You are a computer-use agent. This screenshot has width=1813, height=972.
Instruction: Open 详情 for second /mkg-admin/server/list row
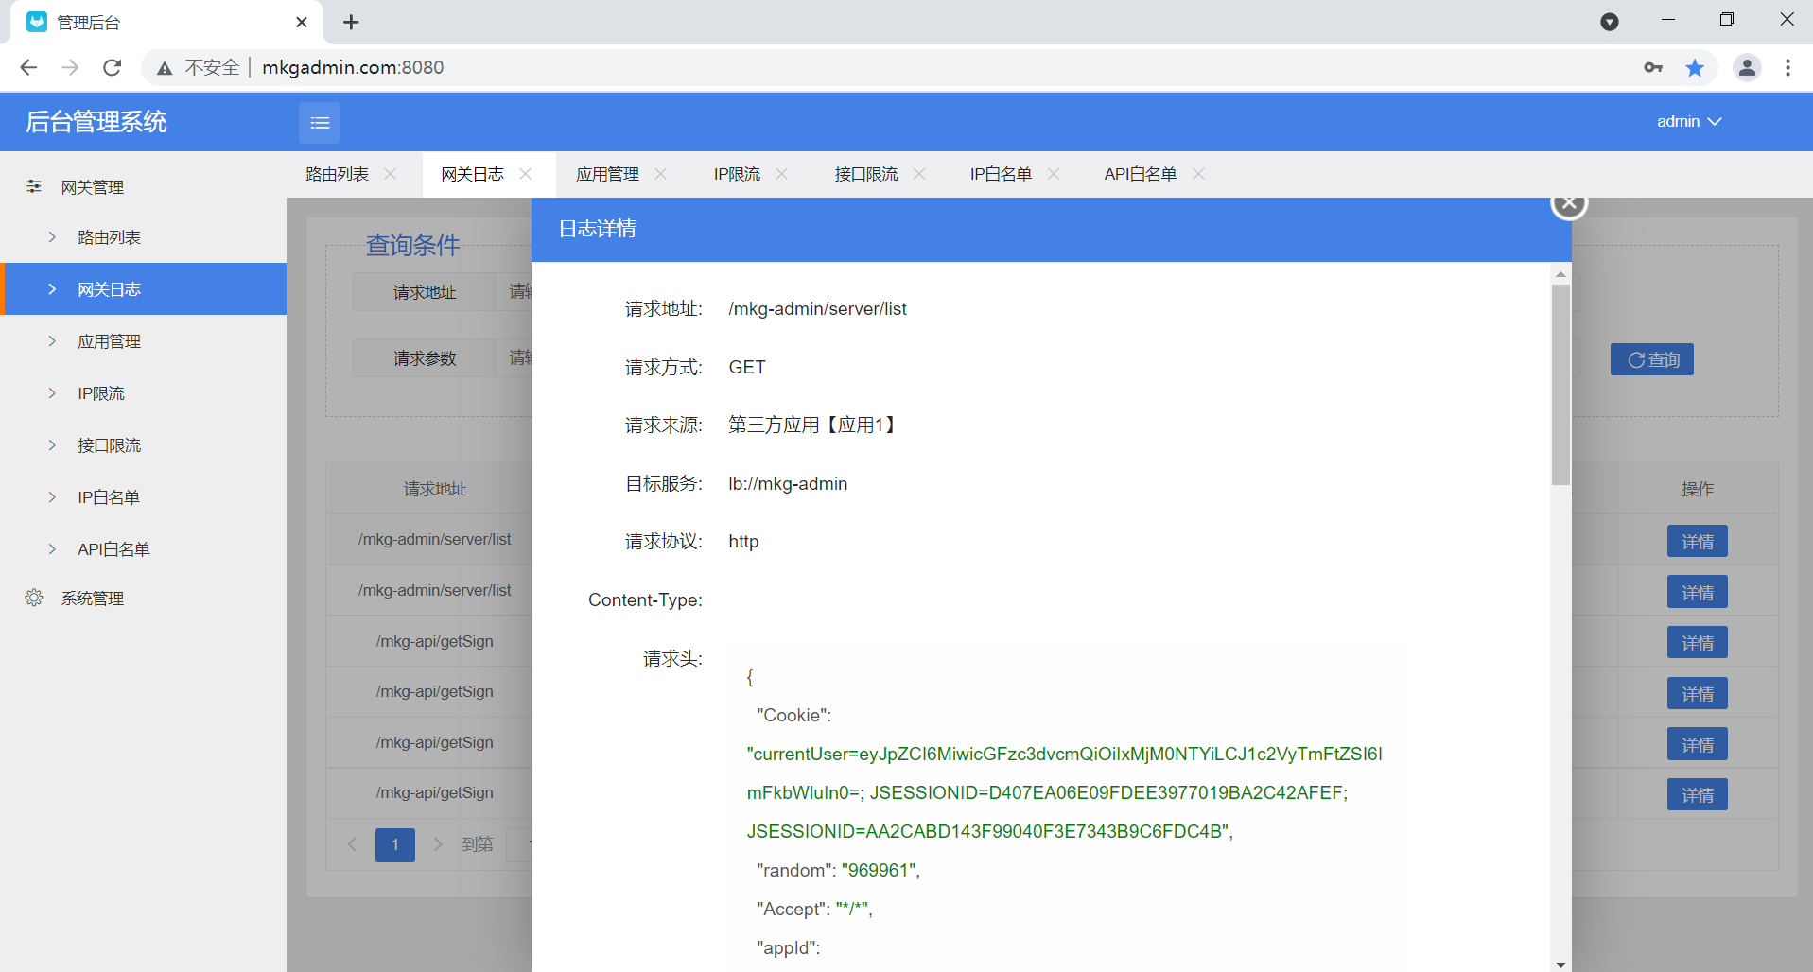click(x=1698, y=593)
